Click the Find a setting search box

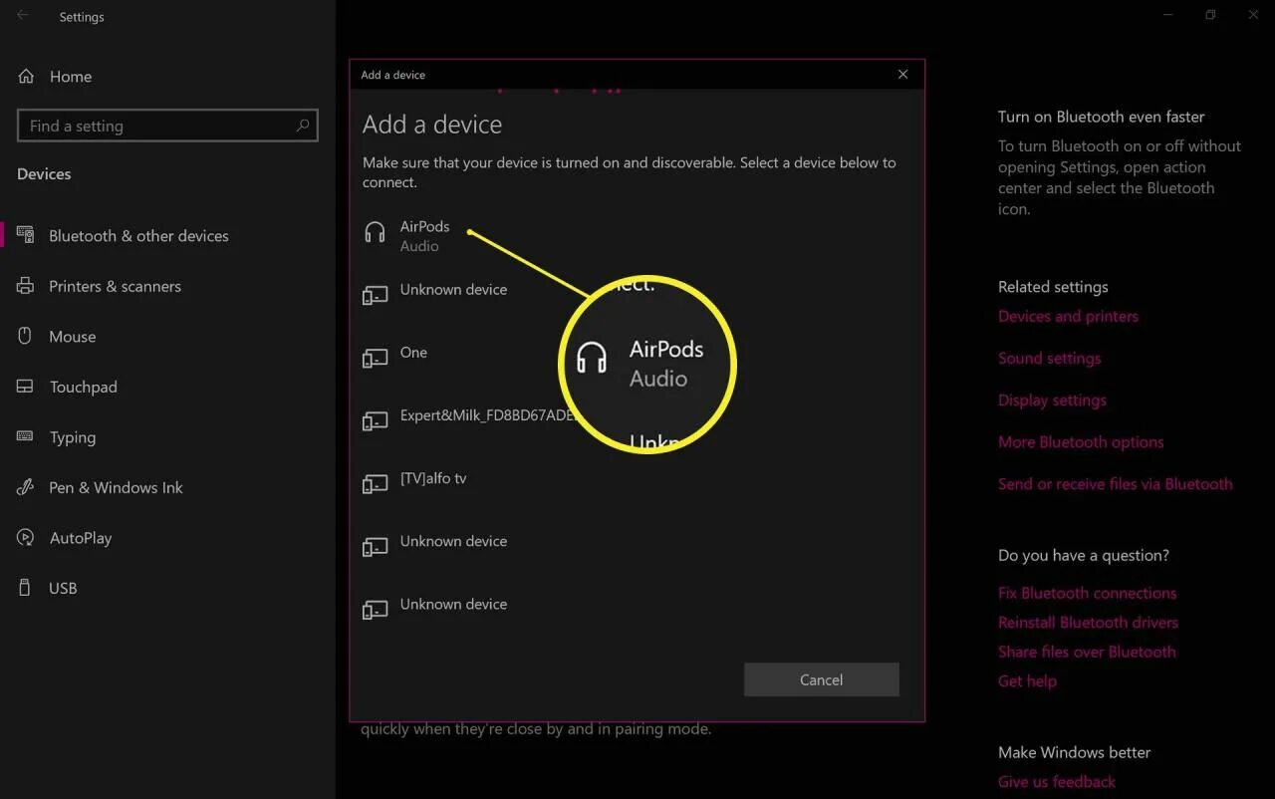[x=159, y=126]
